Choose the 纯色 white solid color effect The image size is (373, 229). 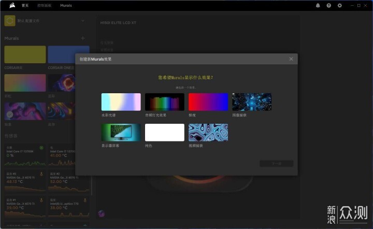(165, 133)
